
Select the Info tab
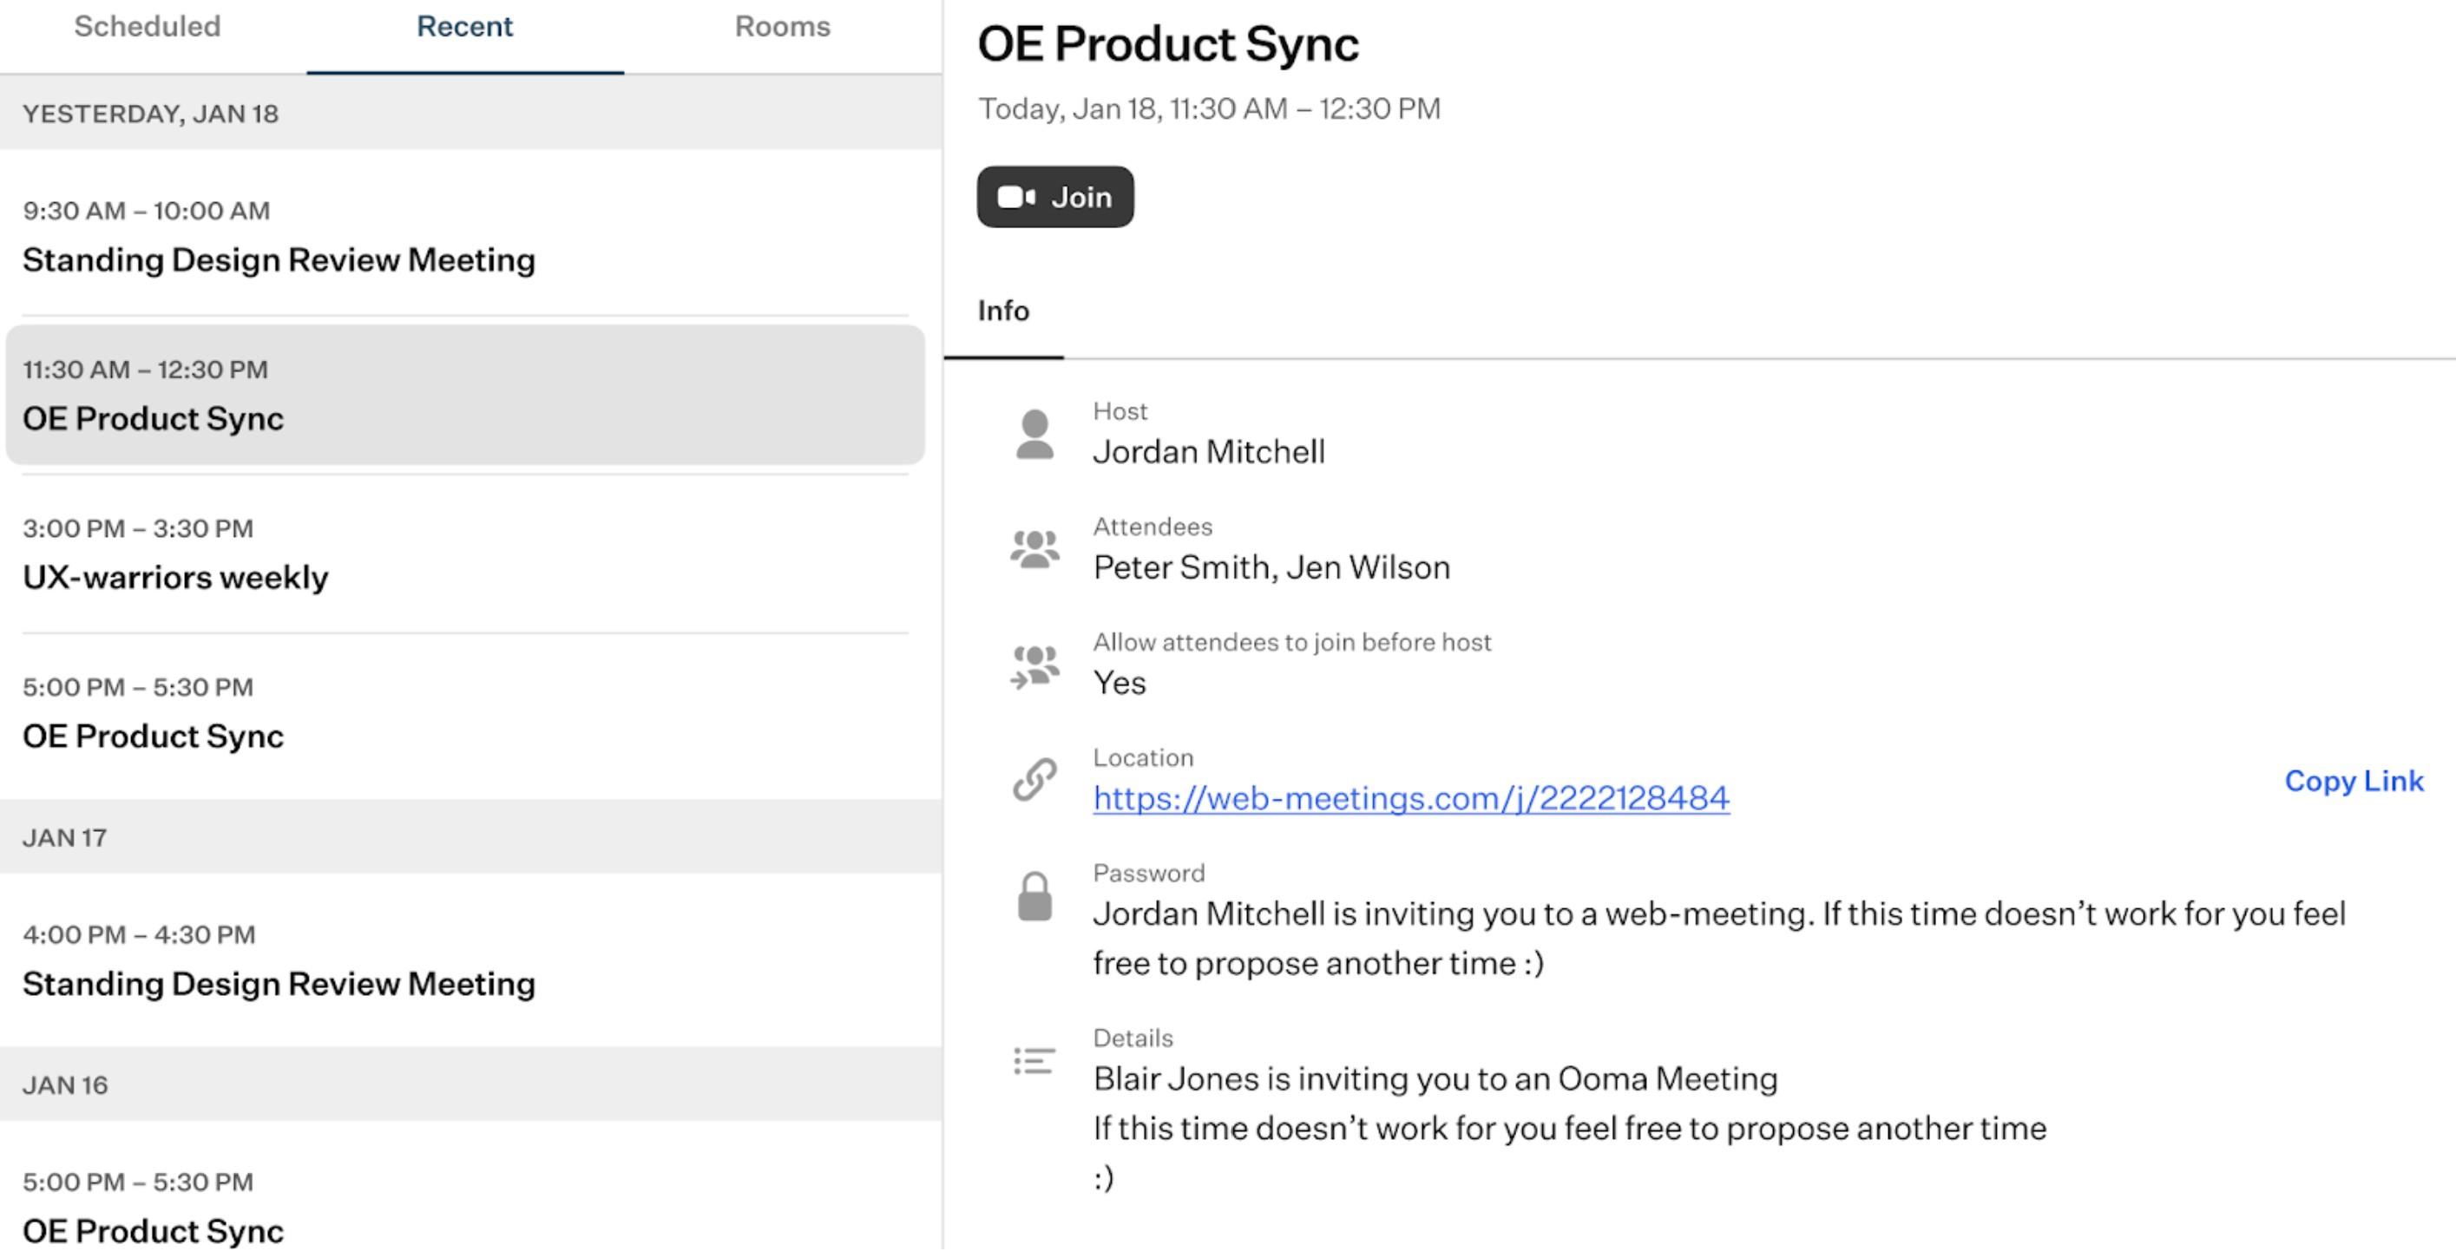point(1004,311)
